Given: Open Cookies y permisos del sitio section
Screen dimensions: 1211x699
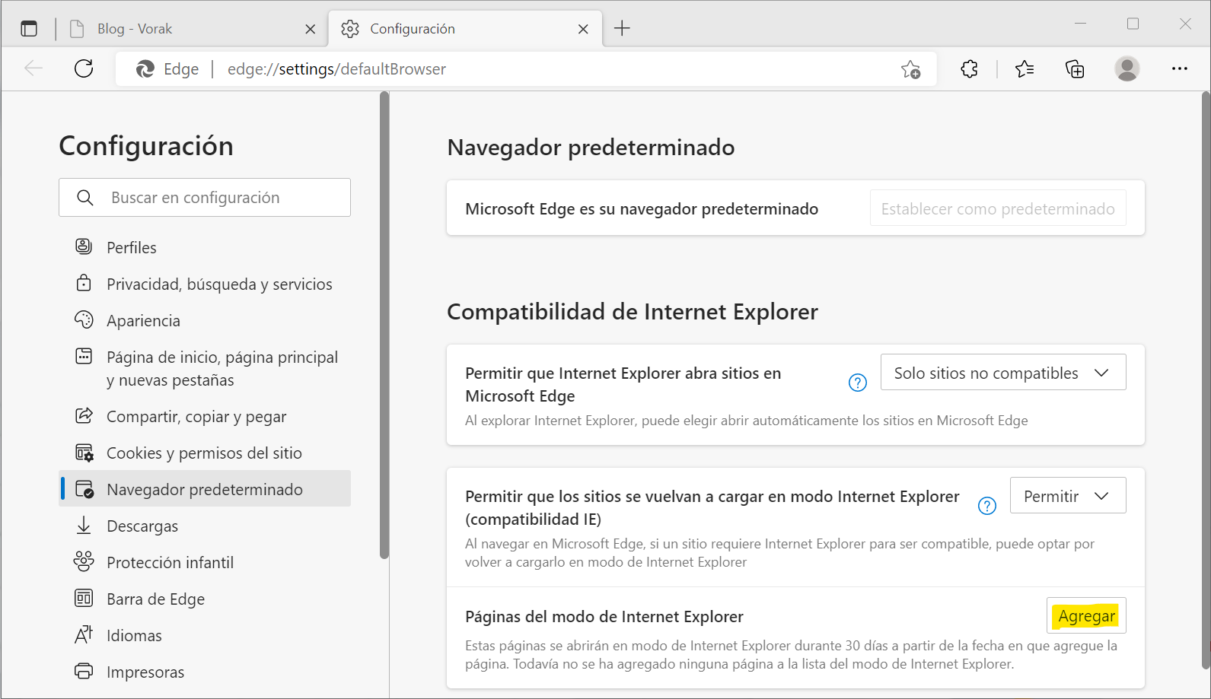Looking at the screenshot, I should [205, 453].
